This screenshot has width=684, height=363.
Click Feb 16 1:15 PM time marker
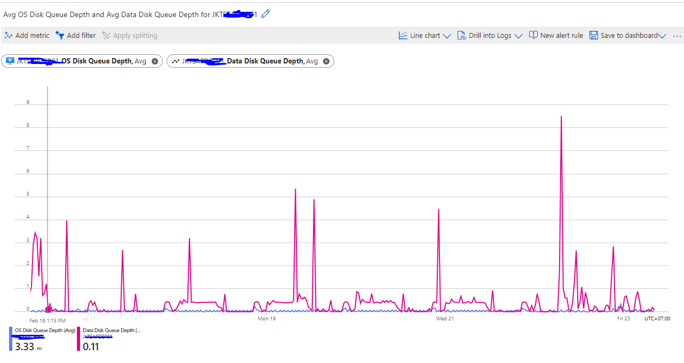pyautogui.click(x=48, y=320)
